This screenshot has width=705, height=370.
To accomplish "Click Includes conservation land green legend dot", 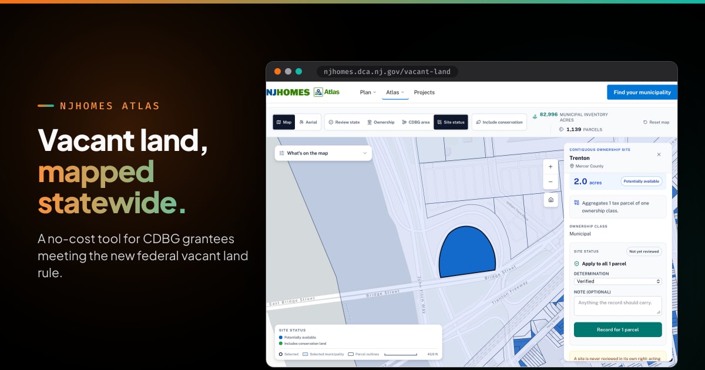I will 281,344.
